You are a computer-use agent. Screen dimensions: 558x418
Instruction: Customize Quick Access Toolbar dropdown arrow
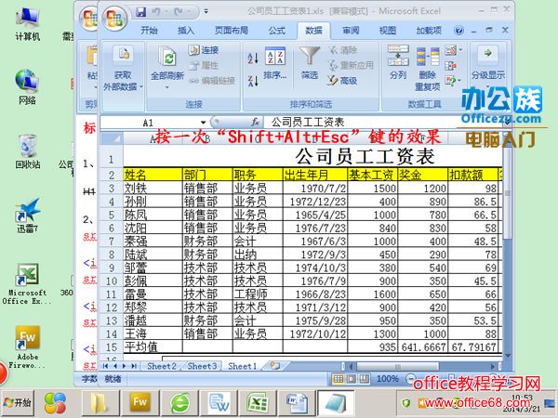point(206,12)
